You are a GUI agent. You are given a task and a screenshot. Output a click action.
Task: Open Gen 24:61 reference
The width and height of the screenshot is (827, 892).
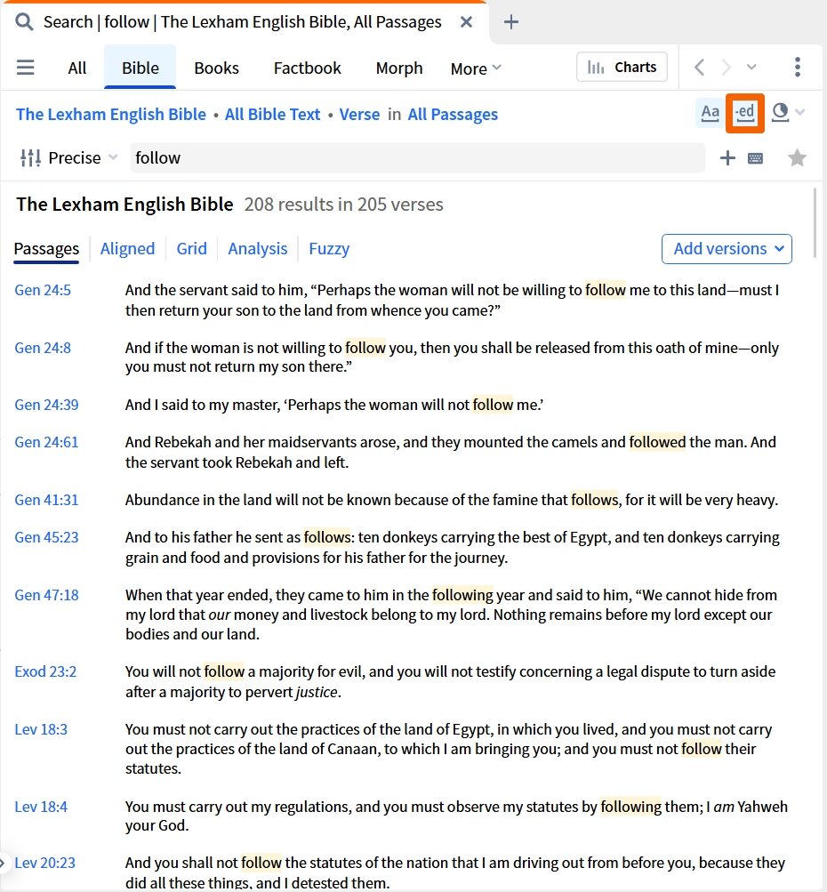(46, 442)
